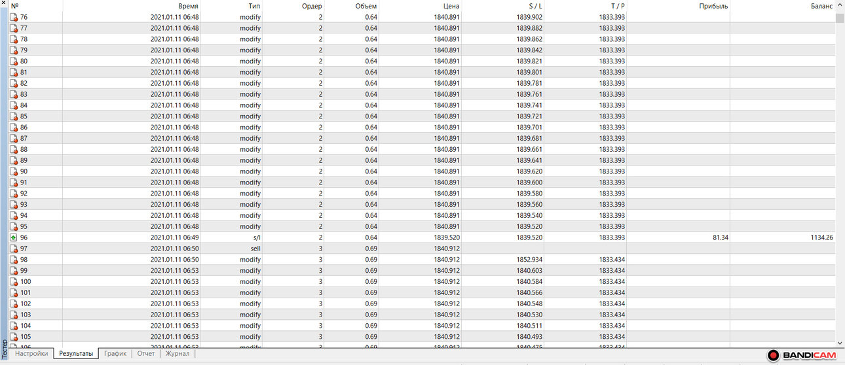Switch to the Отчет tab

[x=146, y=353]
